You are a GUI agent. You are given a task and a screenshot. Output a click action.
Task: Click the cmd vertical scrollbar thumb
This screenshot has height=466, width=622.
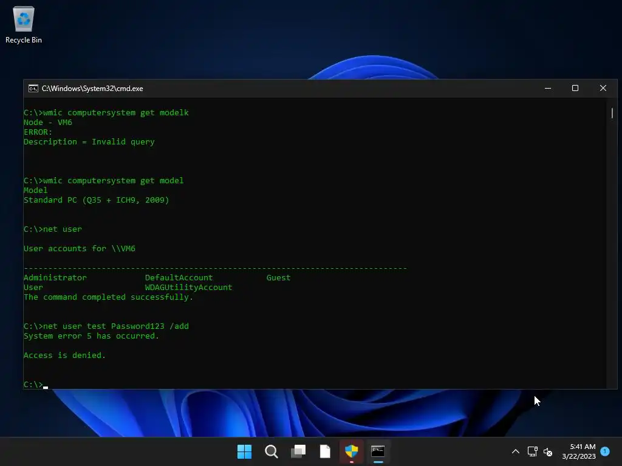click(612, 113)
